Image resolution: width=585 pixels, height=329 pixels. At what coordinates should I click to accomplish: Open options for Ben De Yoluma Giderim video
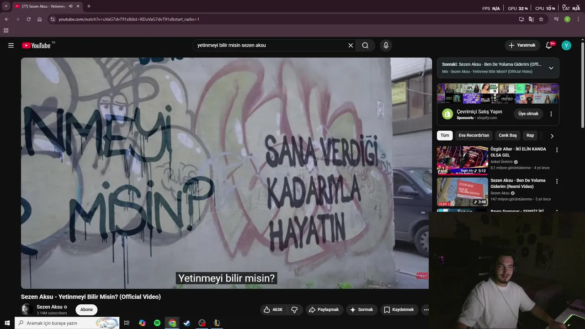557,181
